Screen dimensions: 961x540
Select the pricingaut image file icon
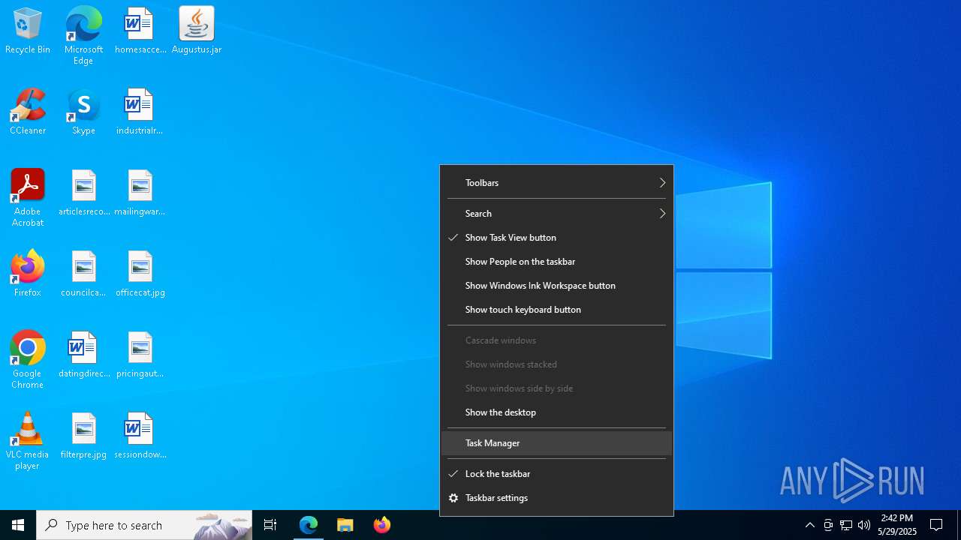[140, 355]
